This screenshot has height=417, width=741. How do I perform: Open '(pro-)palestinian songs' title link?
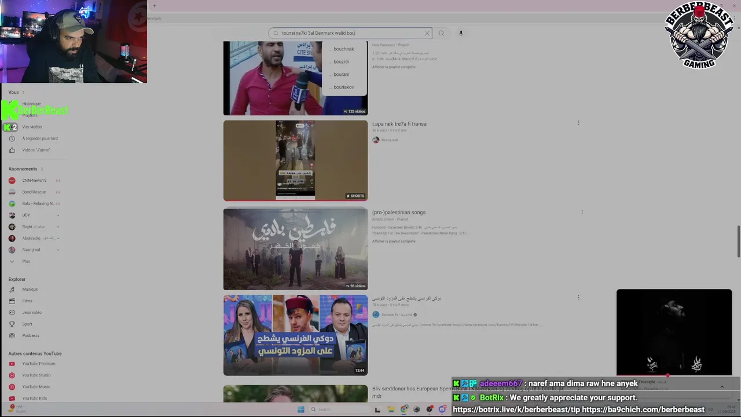[399, 213]
